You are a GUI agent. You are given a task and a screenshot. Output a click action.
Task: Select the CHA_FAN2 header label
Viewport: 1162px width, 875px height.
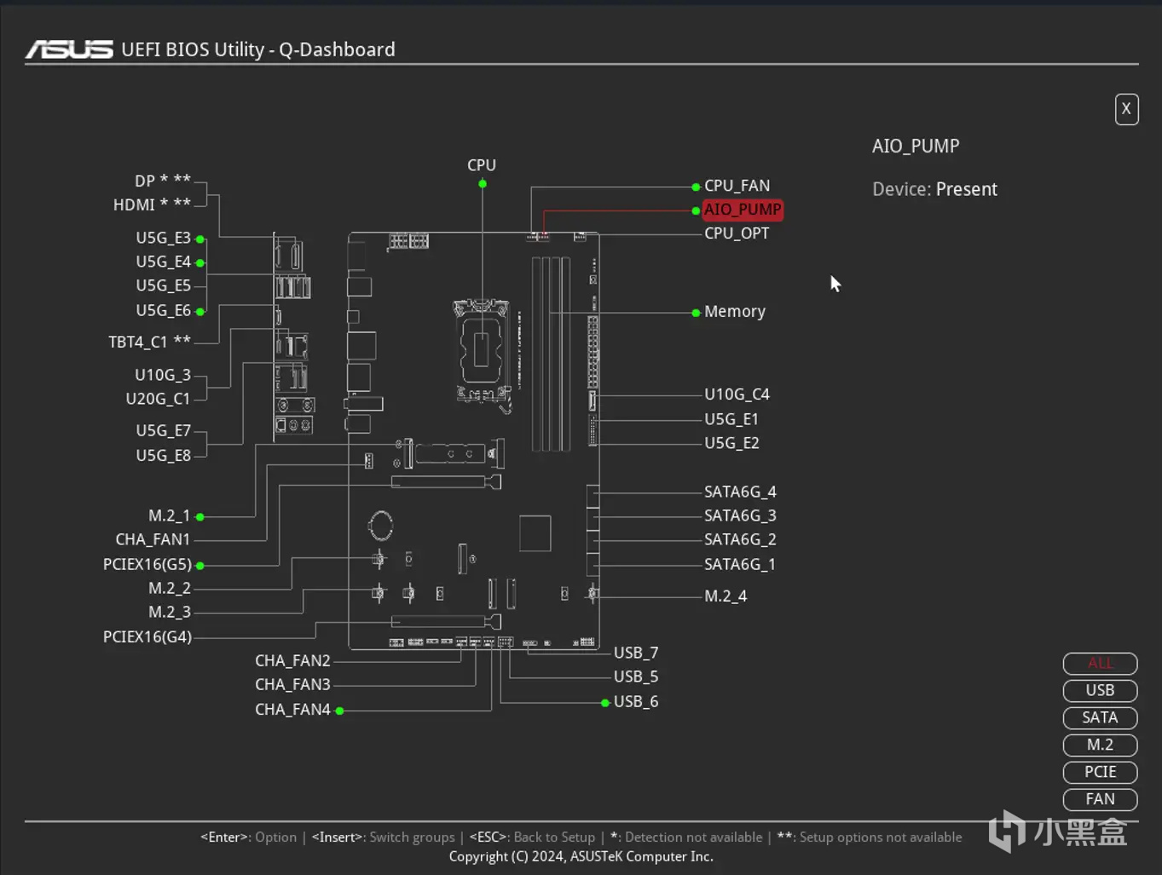(292, 660)
